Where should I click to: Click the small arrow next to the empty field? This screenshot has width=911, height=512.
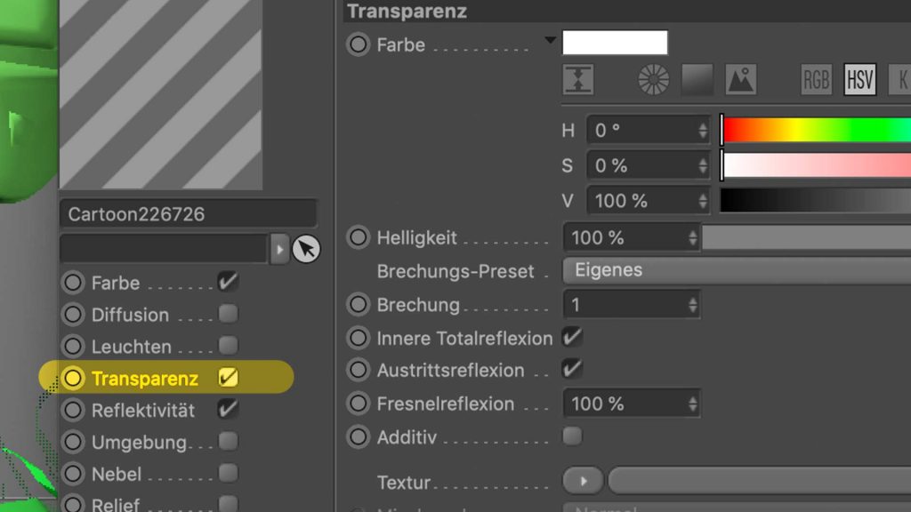(279, 250)
